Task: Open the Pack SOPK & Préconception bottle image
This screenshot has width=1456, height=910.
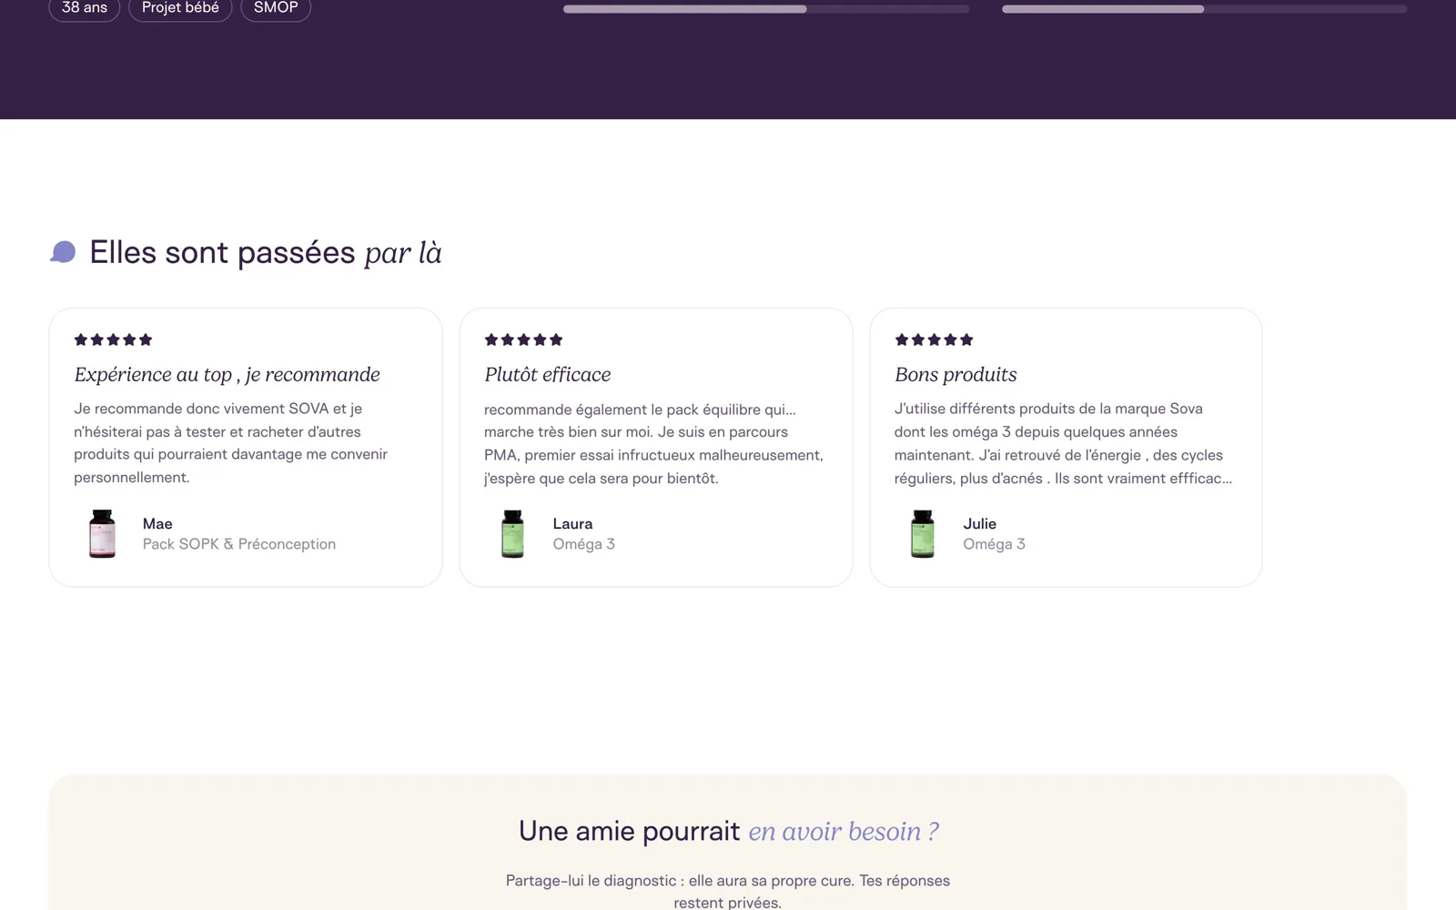Action: click(x=102, y=533)
